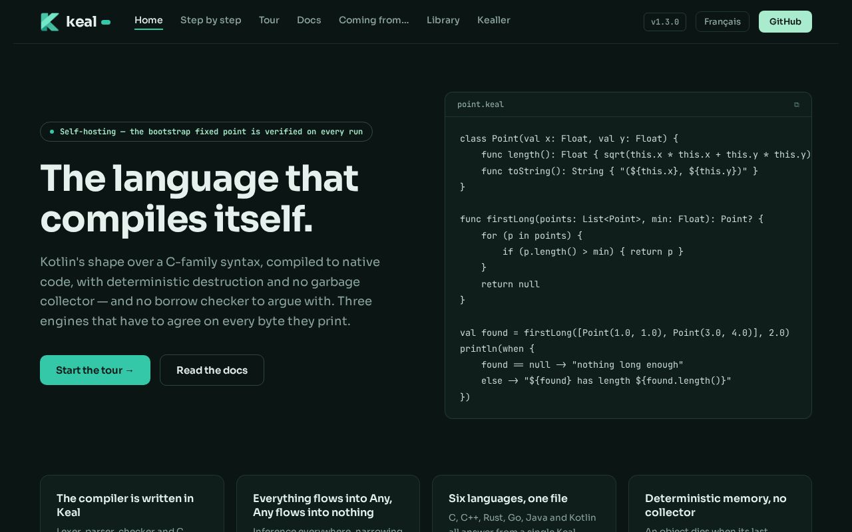Open the GitHub button

coord(785,22)
